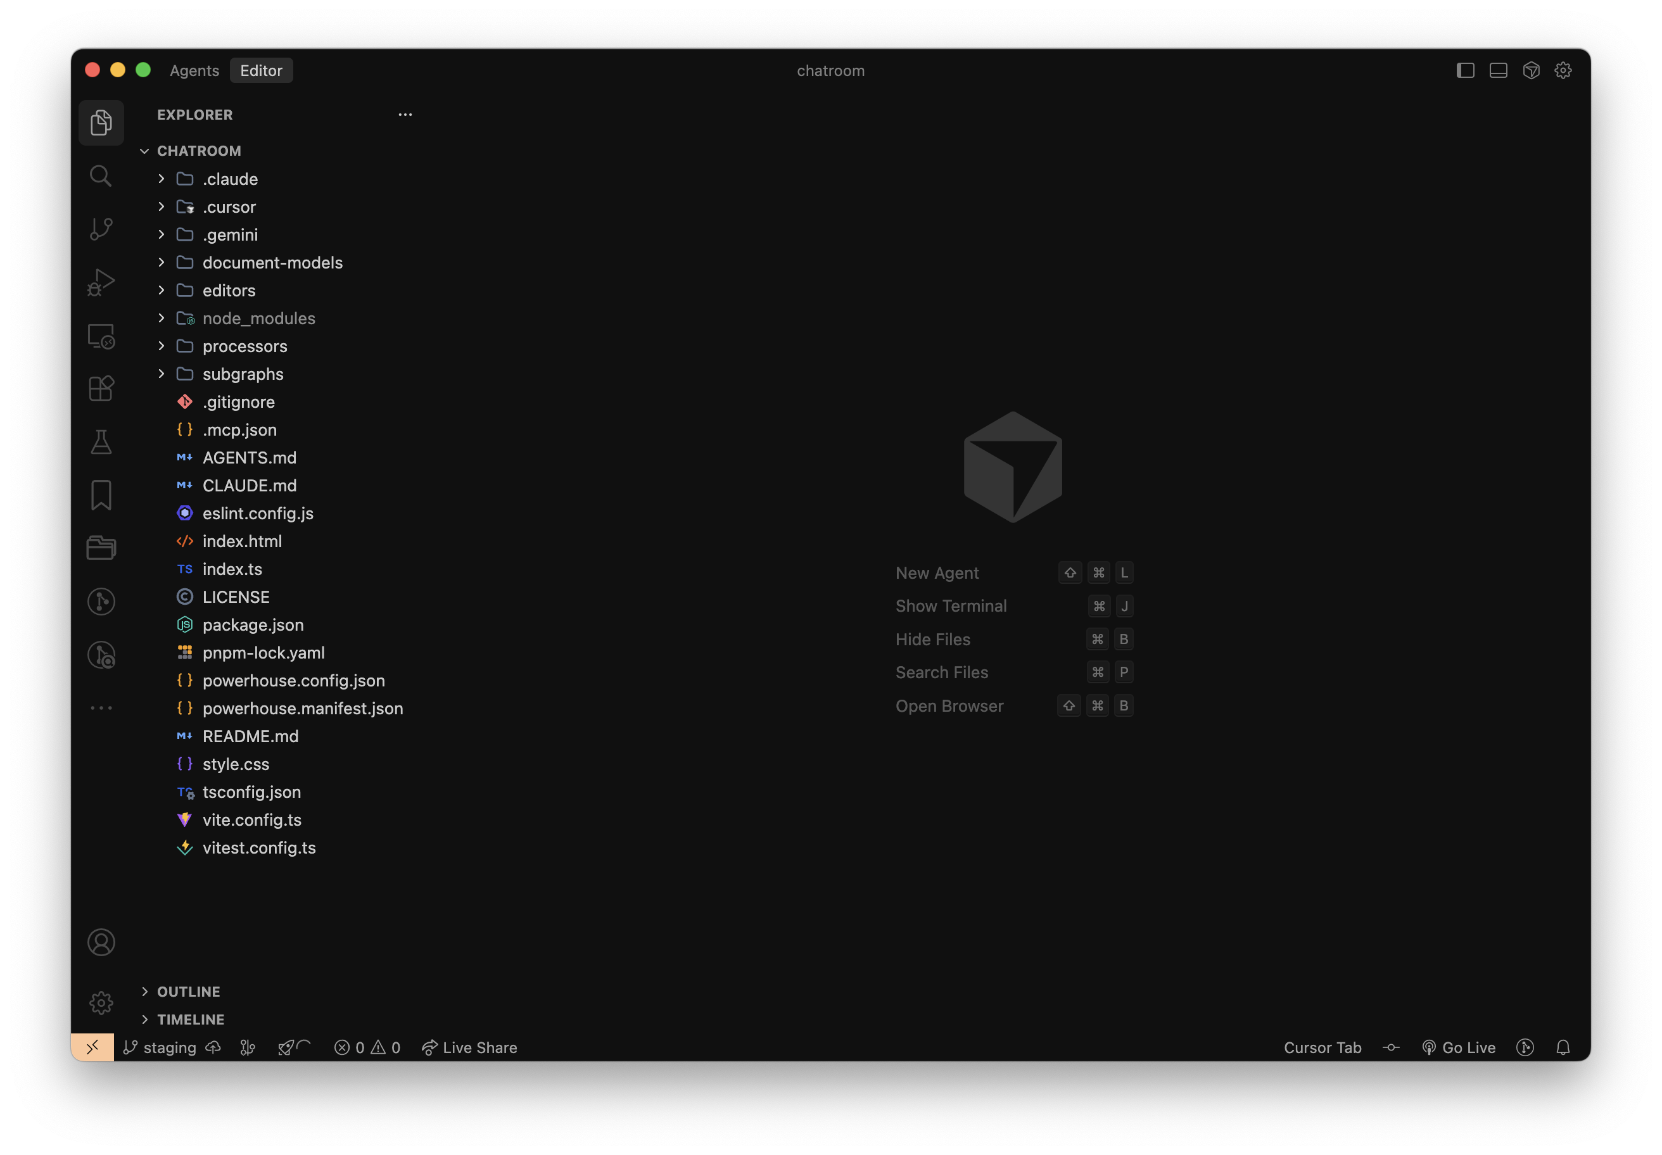The width and height of the screenshot is (1662, 1155).
Task: Select the Editor tab in the titlebar
Action: 262,70
